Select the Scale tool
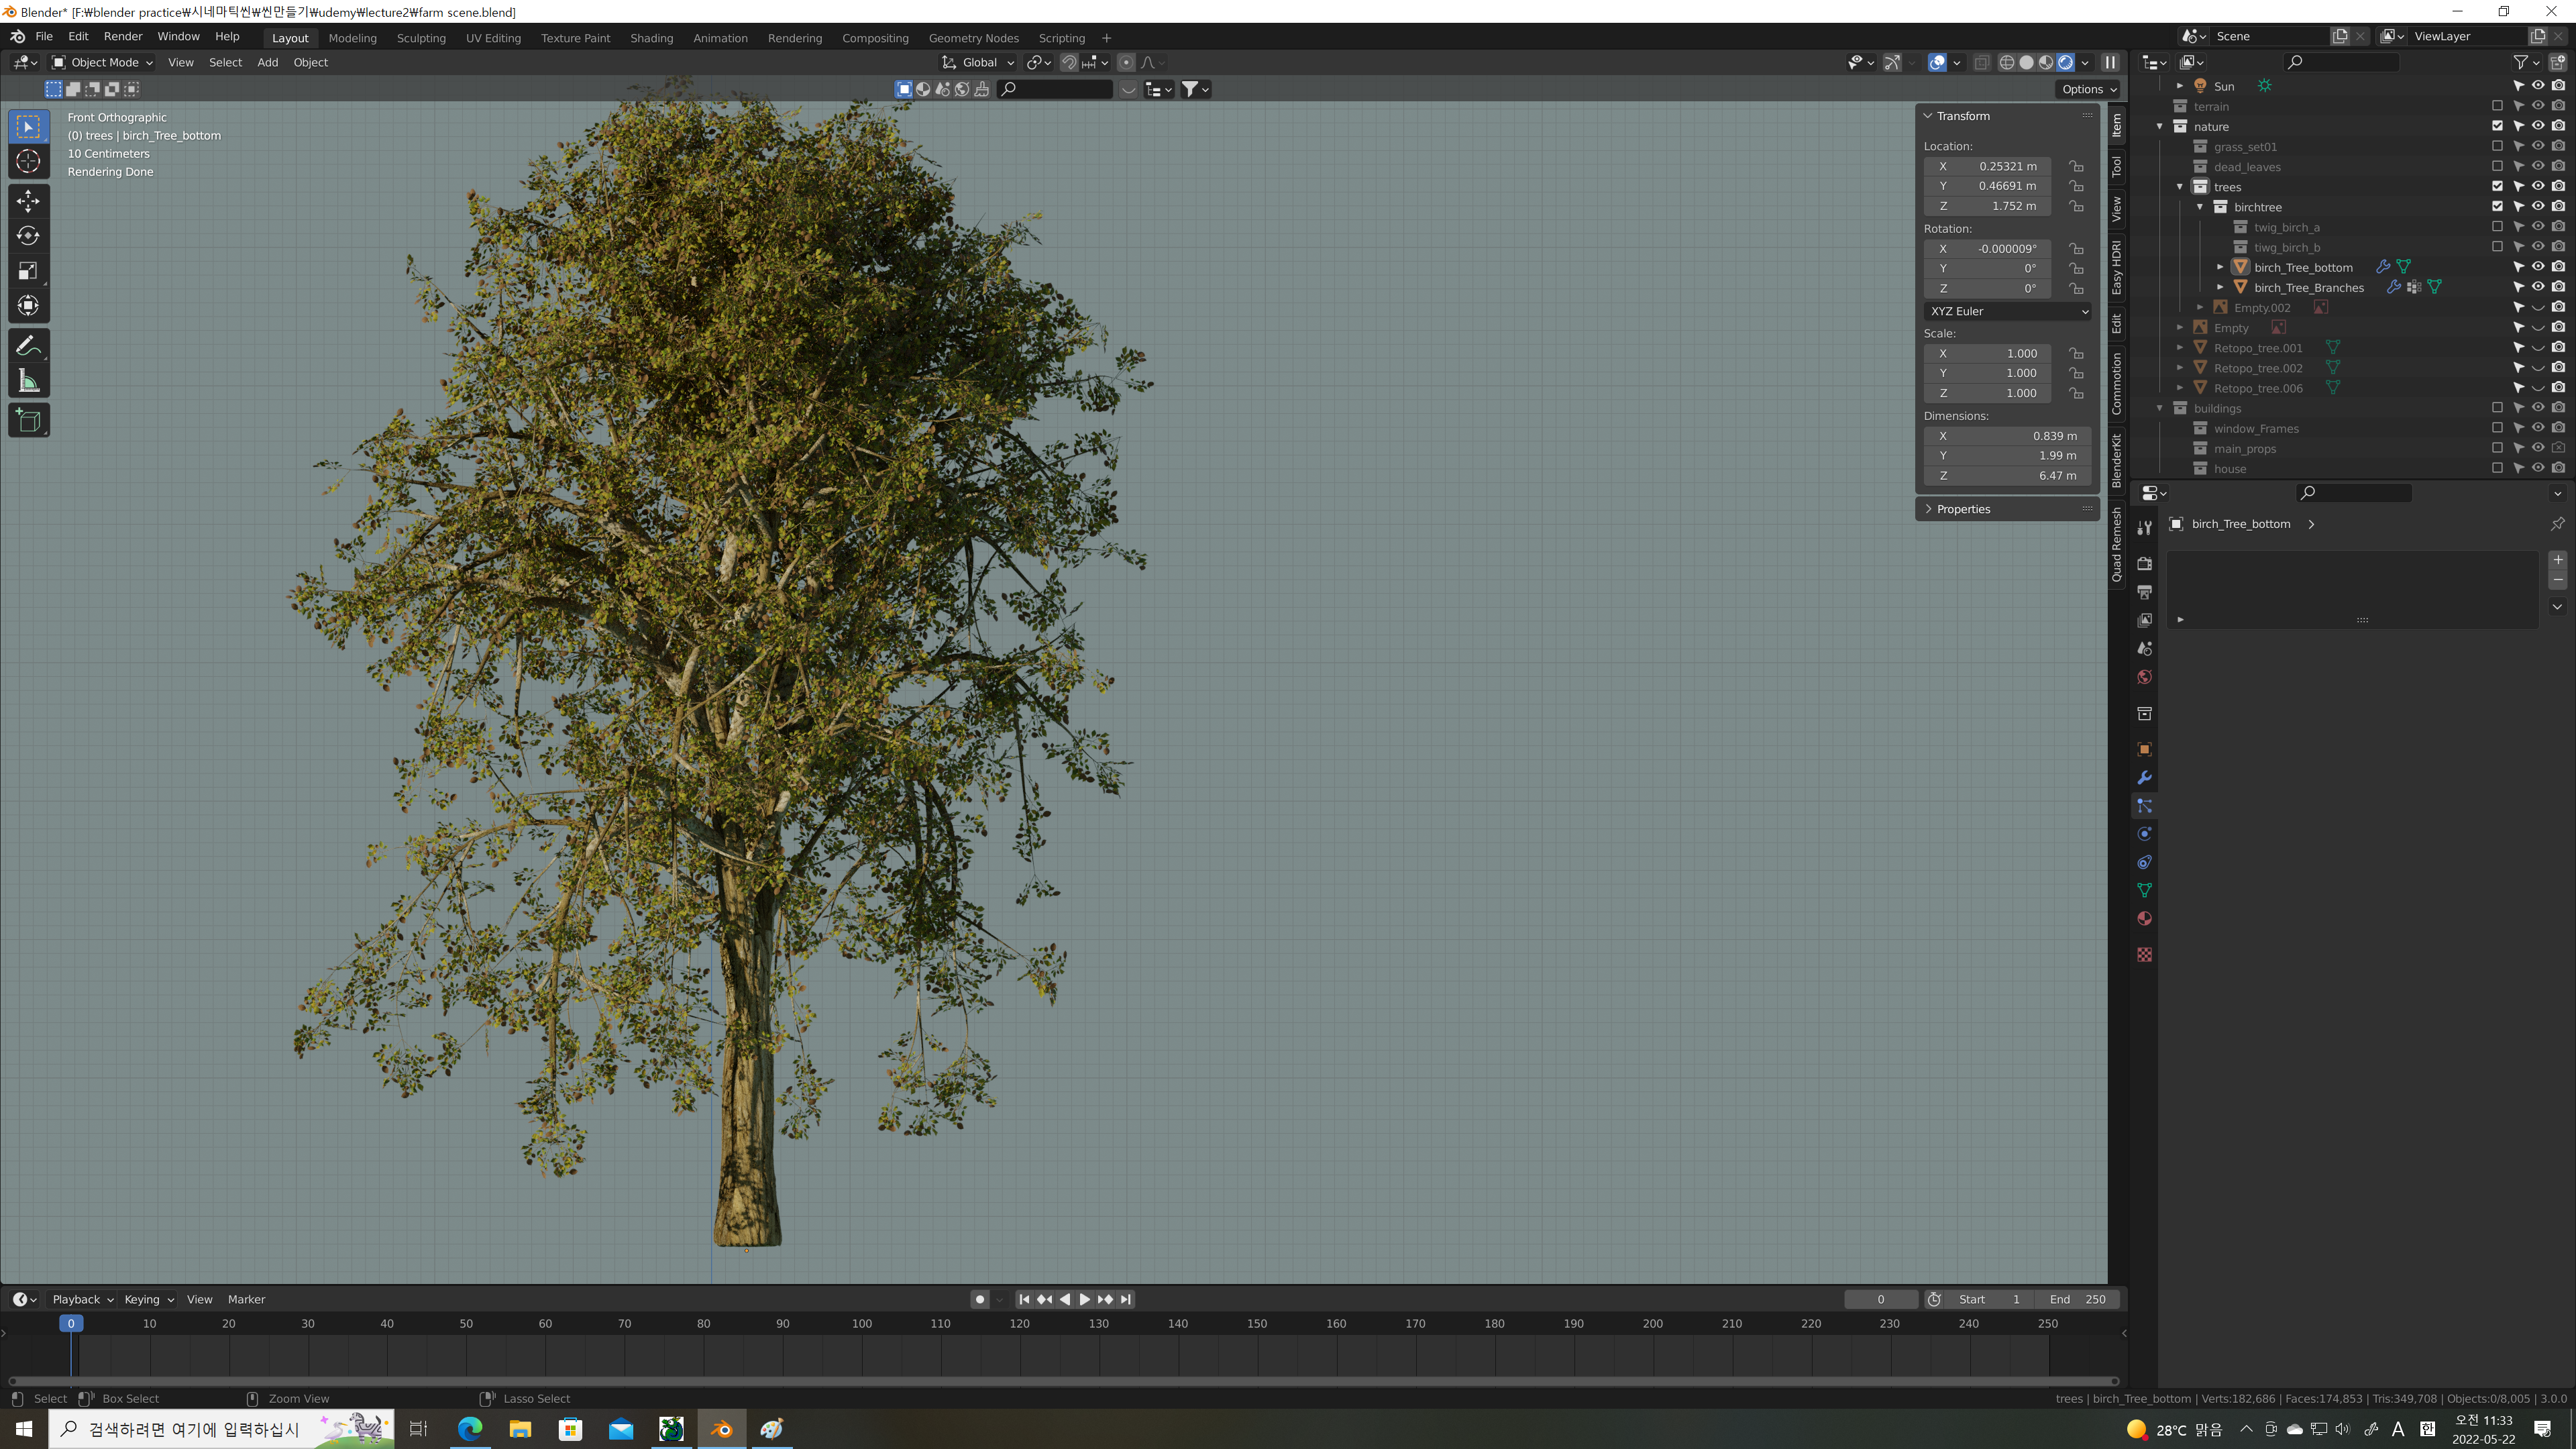The width and height of the screenshot is (2576, 1449). (28, 271)
